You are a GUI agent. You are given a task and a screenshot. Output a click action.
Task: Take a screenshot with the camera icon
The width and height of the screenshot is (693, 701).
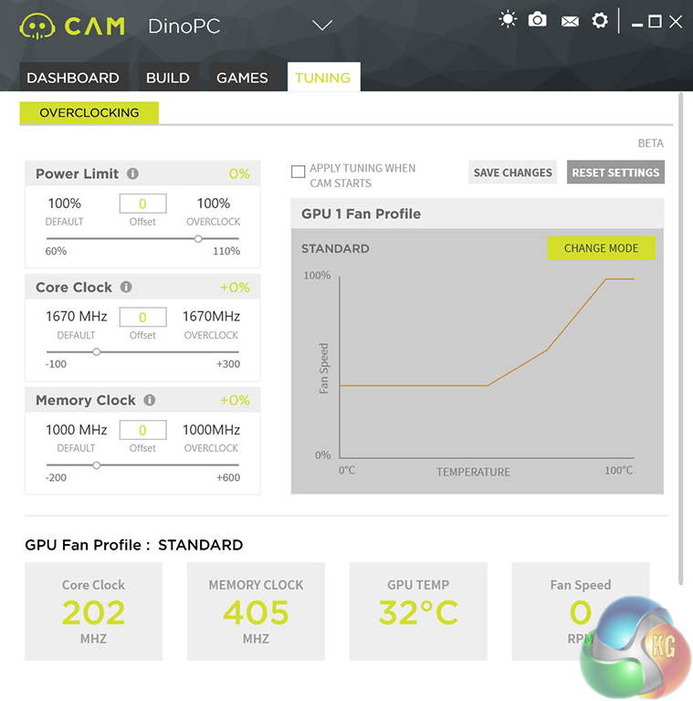pos(538,20)
